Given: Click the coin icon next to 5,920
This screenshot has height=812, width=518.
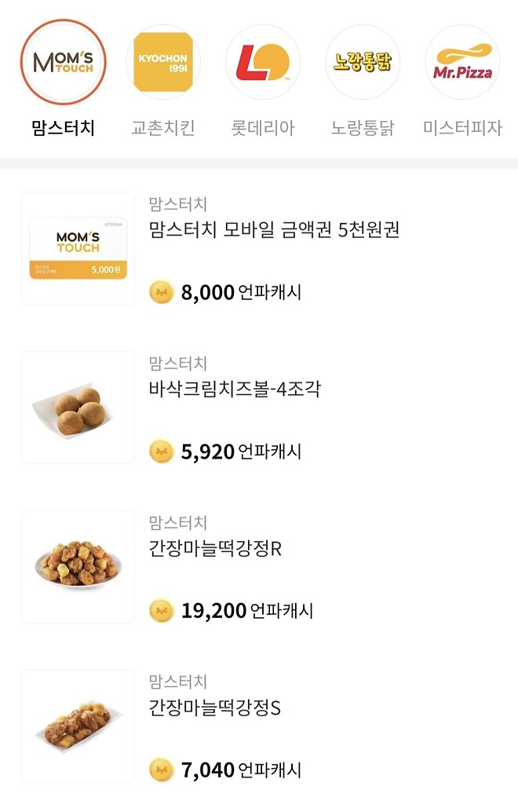Looking at the screenshot, I should pyautogui.click(x=163, y=451).
